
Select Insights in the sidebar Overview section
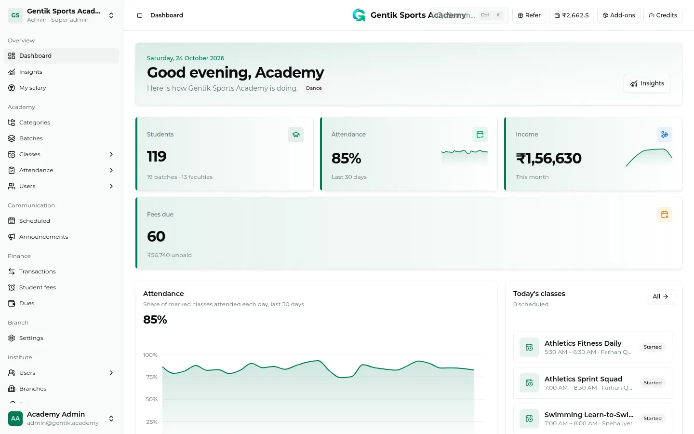61,72
